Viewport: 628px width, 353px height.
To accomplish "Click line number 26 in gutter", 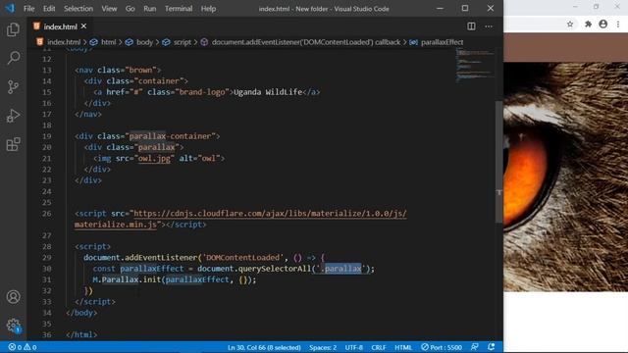I will (x=47, y=214).
